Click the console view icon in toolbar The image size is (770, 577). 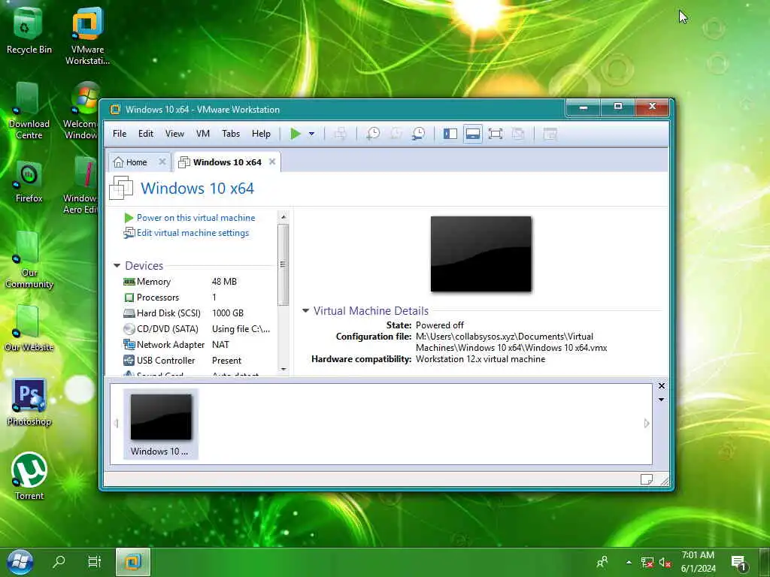550,134
